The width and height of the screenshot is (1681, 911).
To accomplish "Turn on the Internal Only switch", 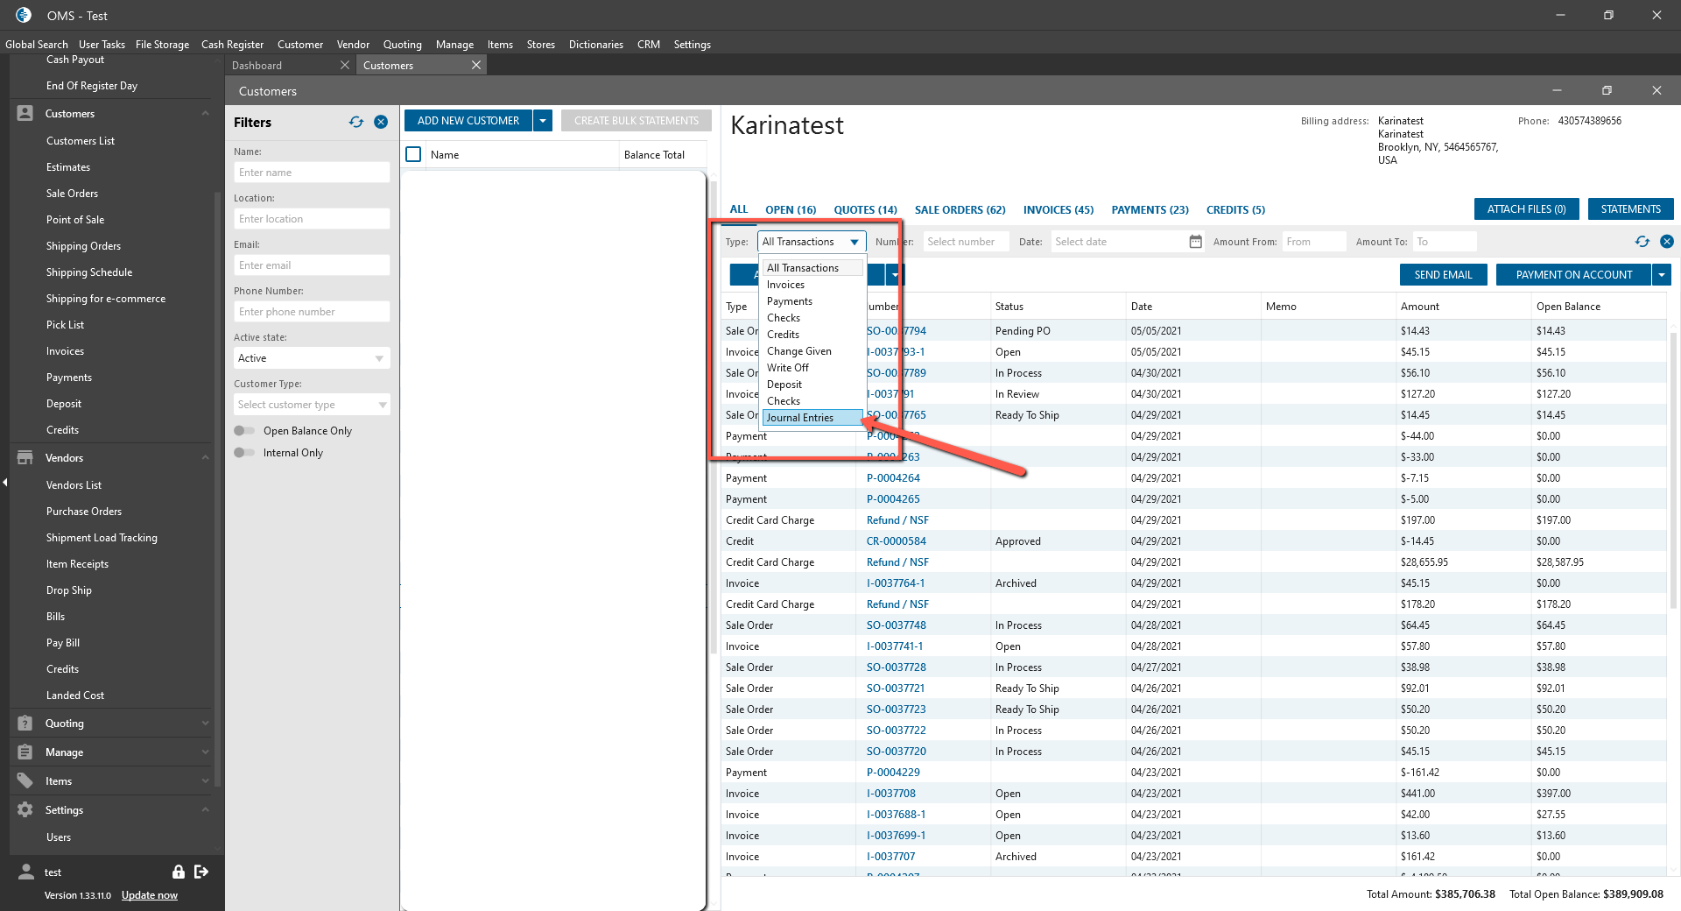I will [x=244, y=453].
